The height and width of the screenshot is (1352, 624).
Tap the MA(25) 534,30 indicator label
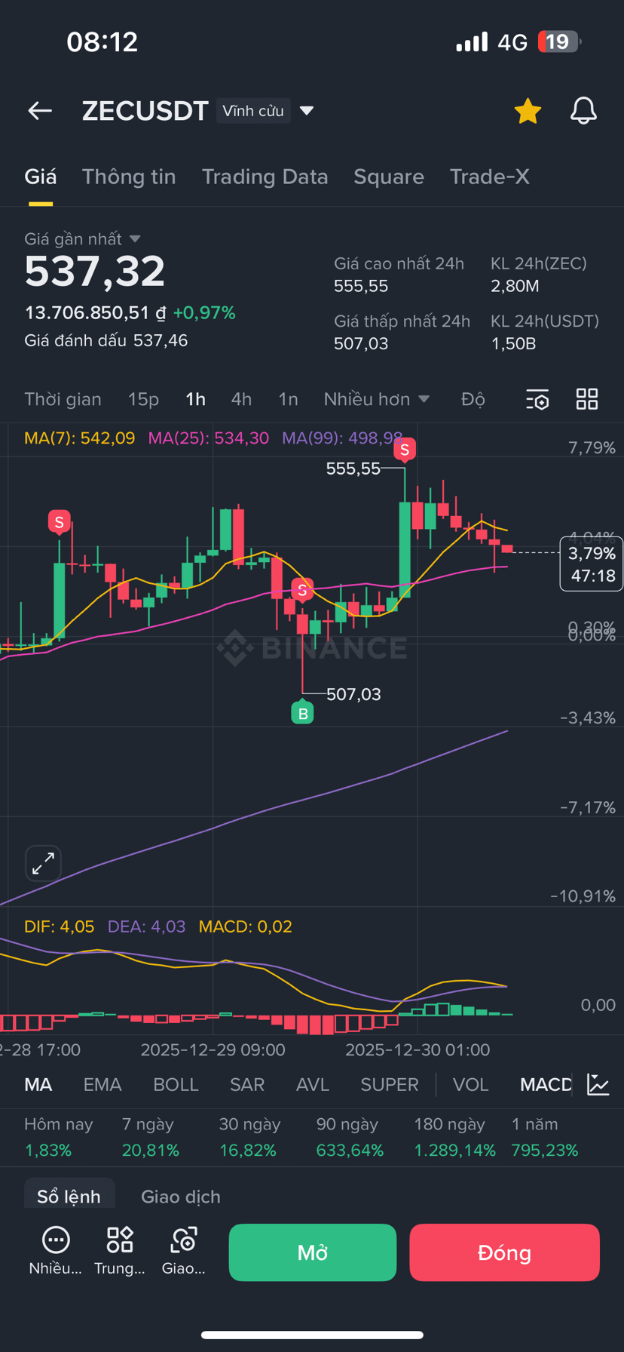208,438
